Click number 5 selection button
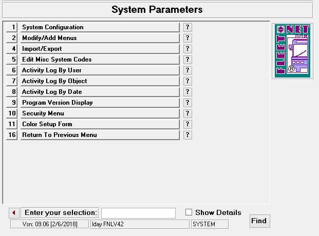 pyautogui.click(x=12, y=60)
